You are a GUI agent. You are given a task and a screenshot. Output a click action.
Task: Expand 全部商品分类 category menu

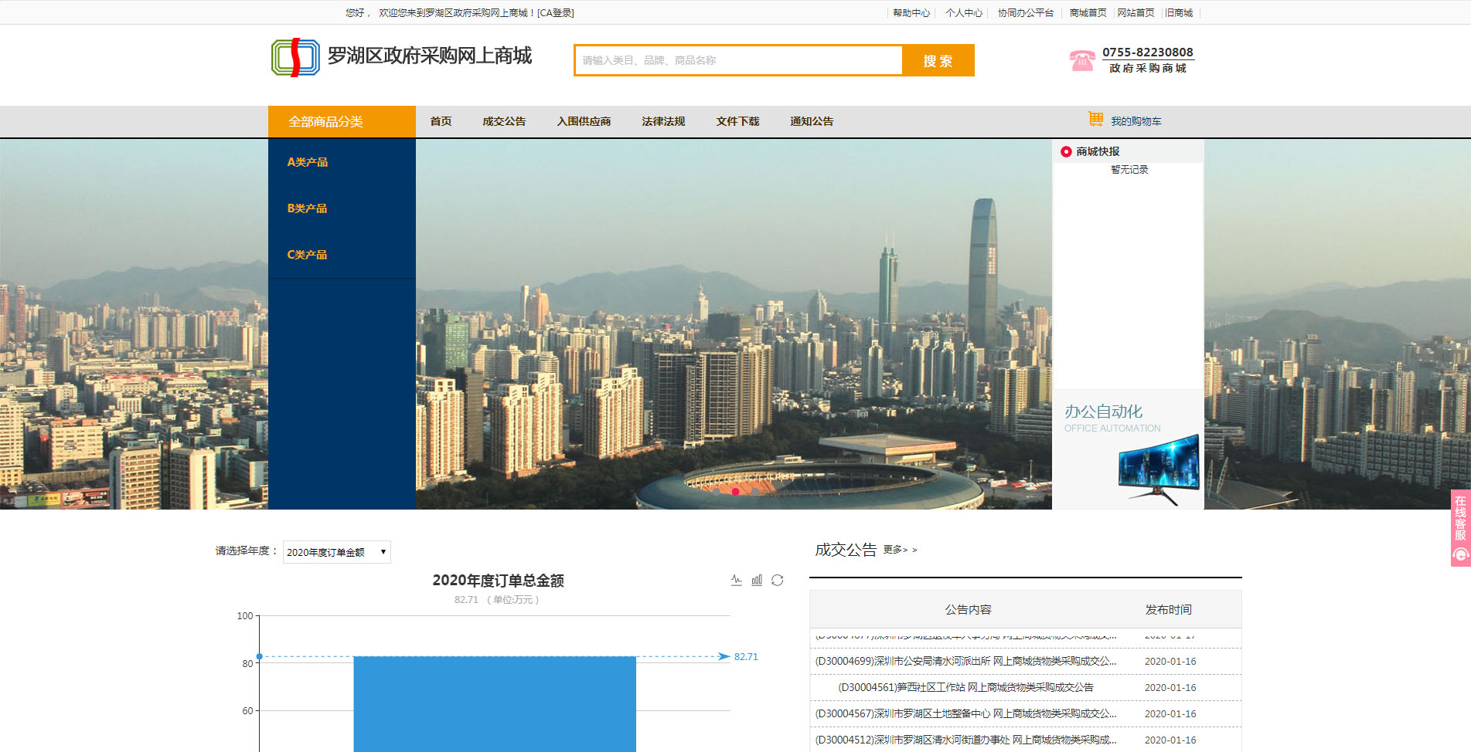342,121
